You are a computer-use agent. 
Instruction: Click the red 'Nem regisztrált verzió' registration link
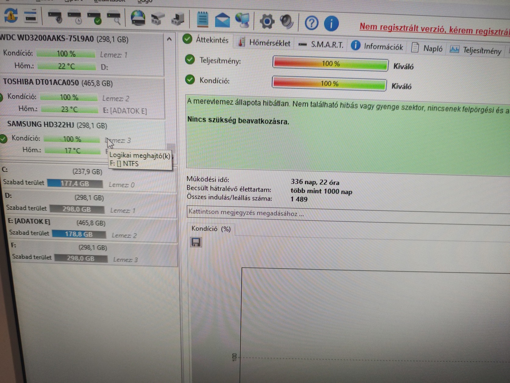[434, 29]
